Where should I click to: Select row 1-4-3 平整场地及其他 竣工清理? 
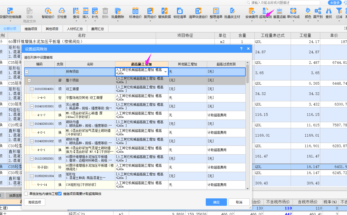135,98
